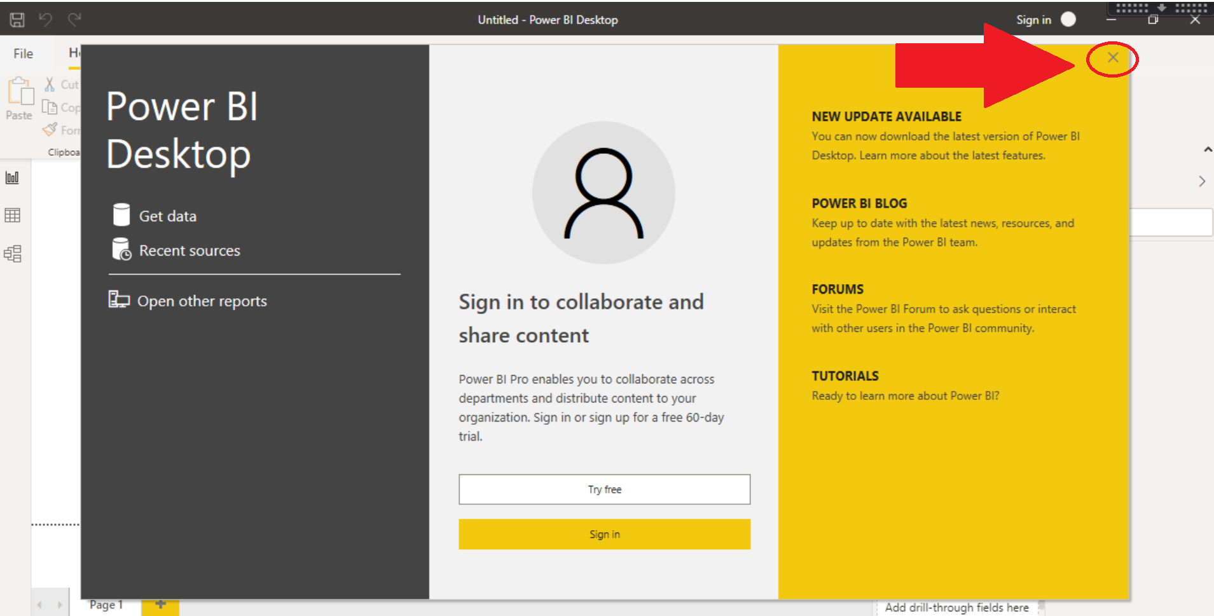
Task: Click the Redo icon
Action: [x=74, y=19]
